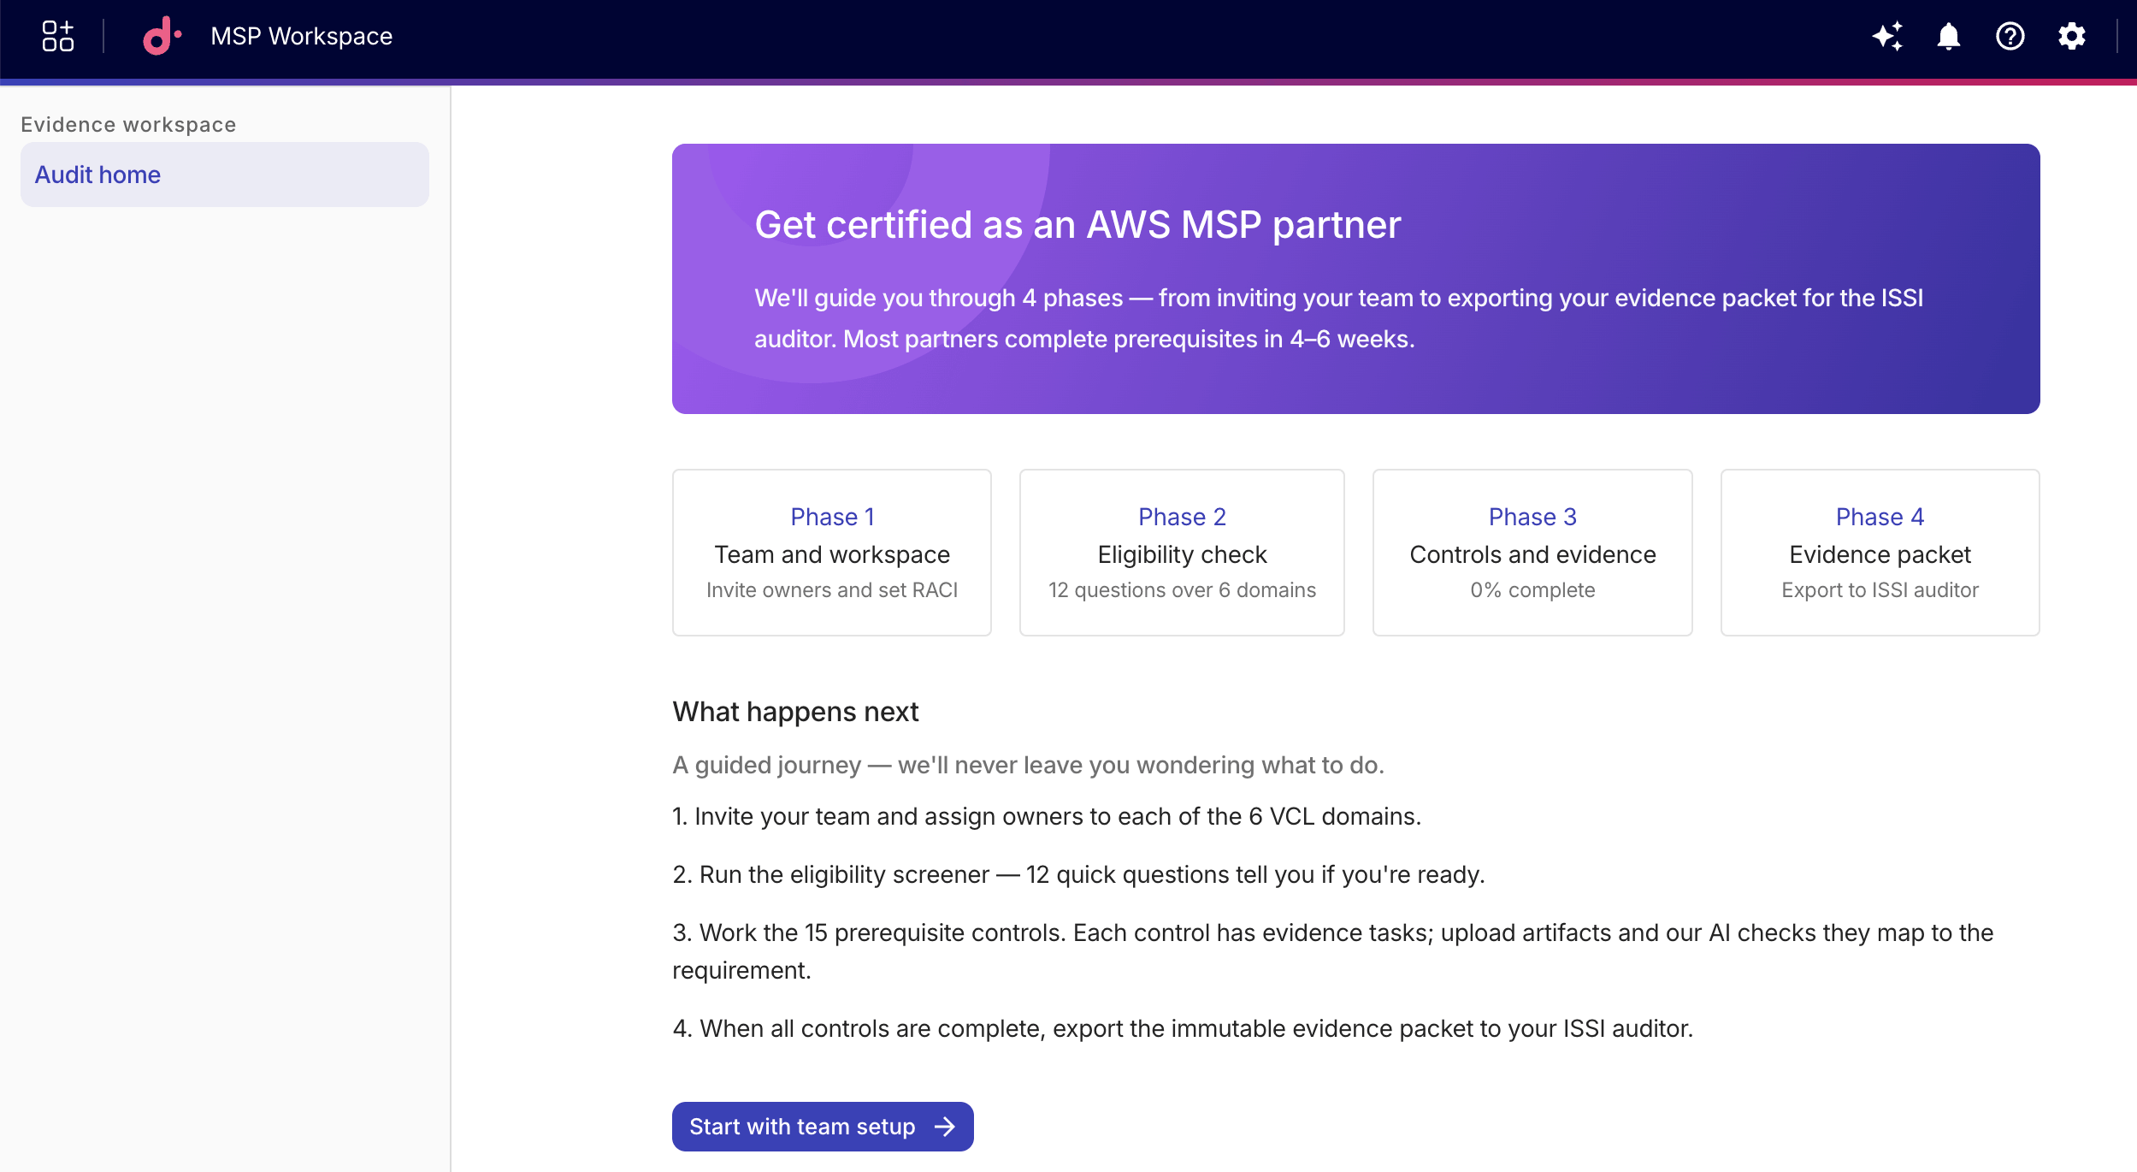Click the guided journey subtitle text
This screenshot has width=2137, height=1172.
pos(1028,765)
